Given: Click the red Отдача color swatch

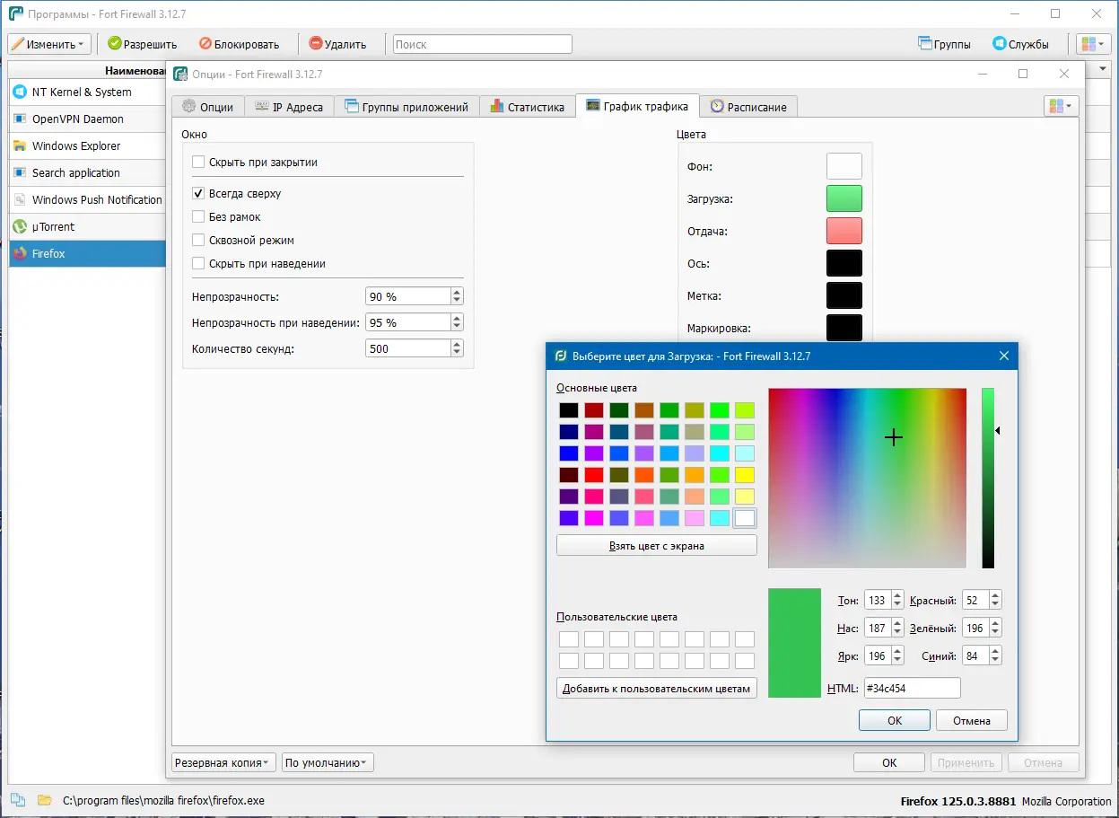Looking at the screenshot, I should [844, 231].
